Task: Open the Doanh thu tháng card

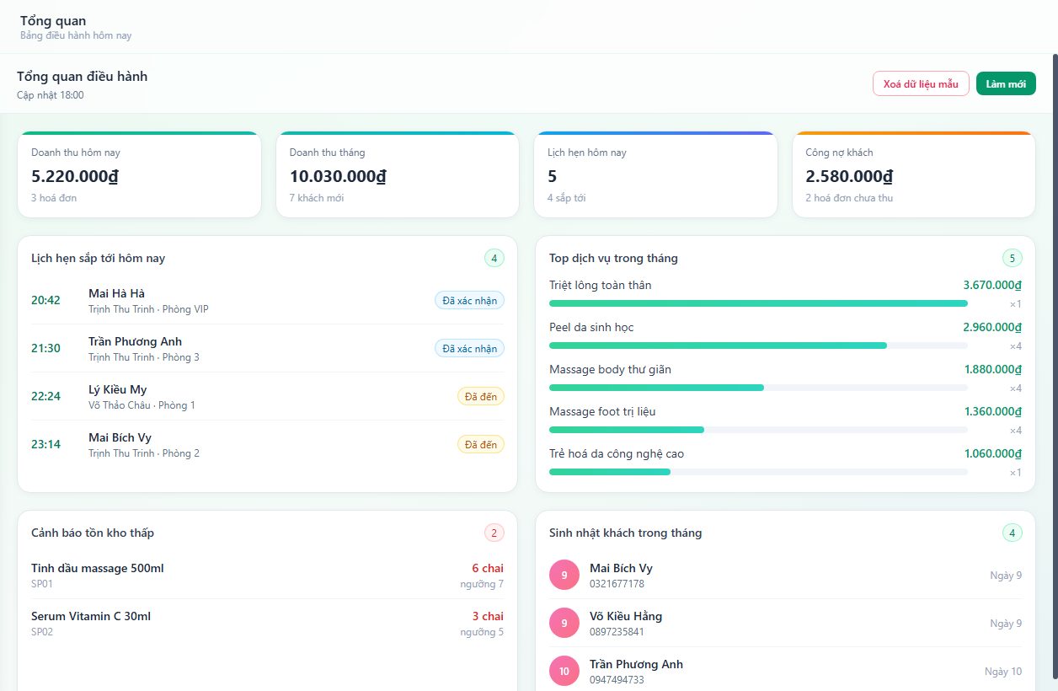Action: pyautogui.click(x=398, y=174)
